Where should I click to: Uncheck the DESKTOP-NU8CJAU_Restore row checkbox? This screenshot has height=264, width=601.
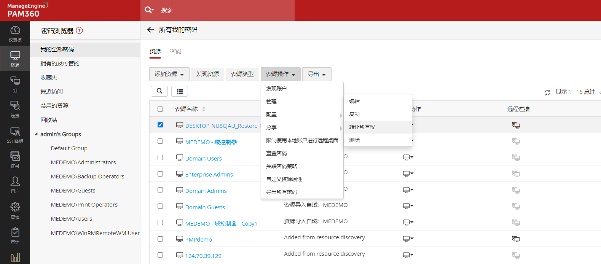160,125
